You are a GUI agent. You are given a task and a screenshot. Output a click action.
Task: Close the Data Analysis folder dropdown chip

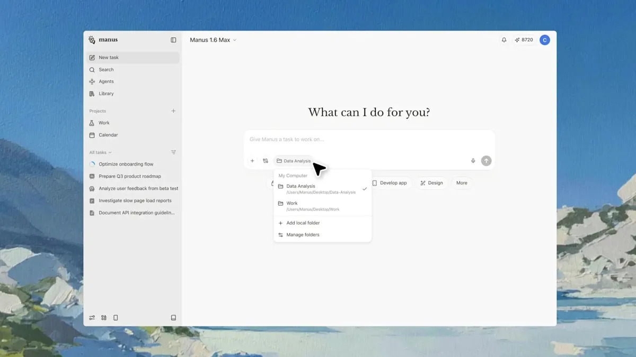[x=294, y=161]
